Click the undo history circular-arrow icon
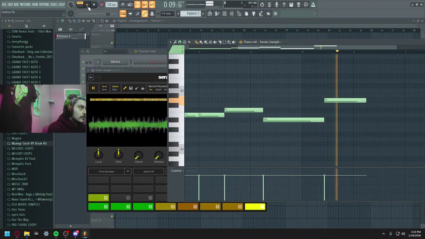425x239 pixels. (x=262, y=5)
